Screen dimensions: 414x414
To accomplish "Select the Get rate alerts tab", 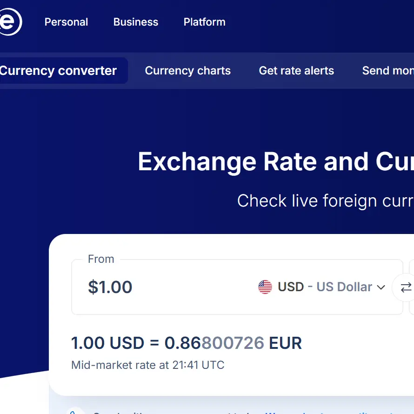I will tap(296, 70).
